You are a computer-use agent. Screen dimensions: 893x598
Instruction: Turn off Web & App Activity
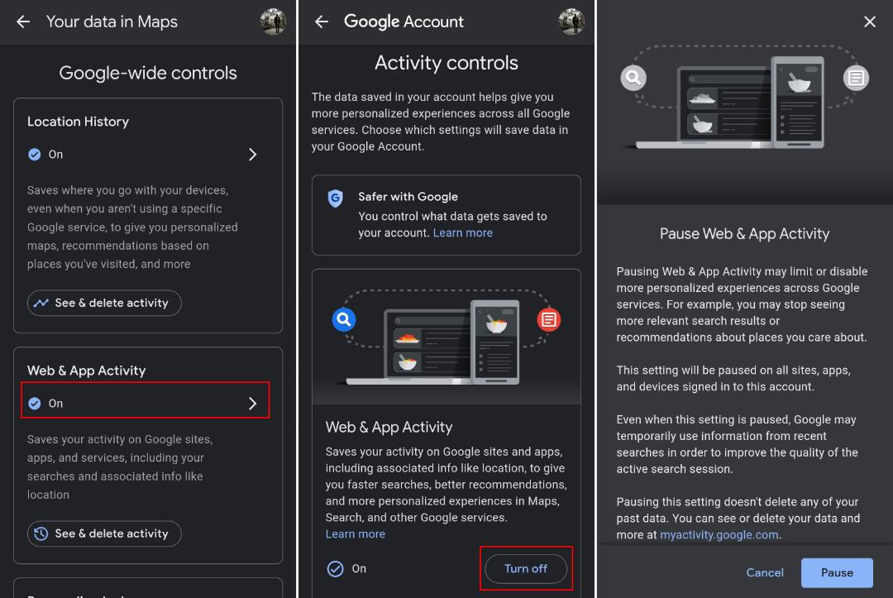(526, 568)
